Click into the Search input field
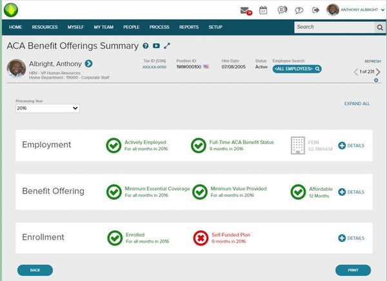387x281 pixels. (333, 27)
